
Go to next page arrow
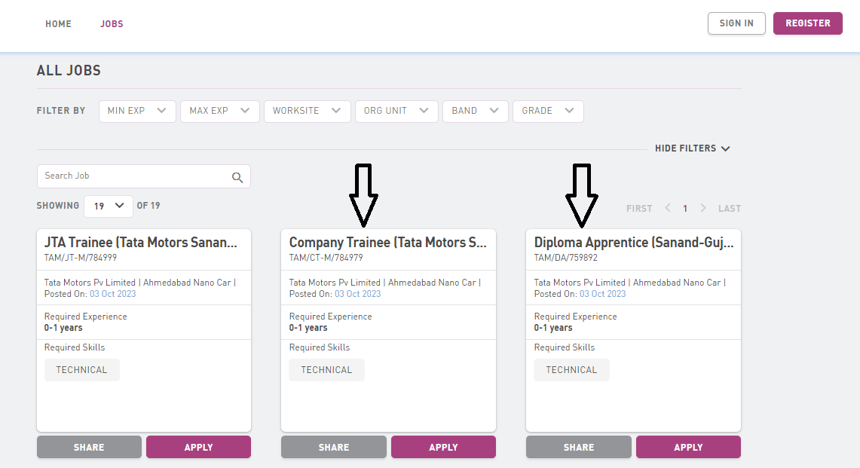point(702,208)
